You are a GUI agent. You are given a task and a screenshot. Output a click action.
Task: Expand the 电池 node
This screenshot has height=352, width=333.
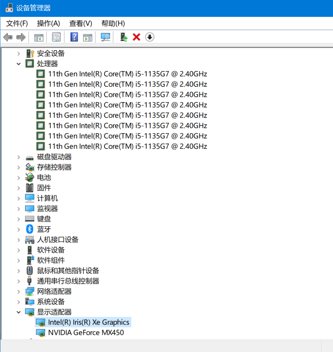point(19,178)
